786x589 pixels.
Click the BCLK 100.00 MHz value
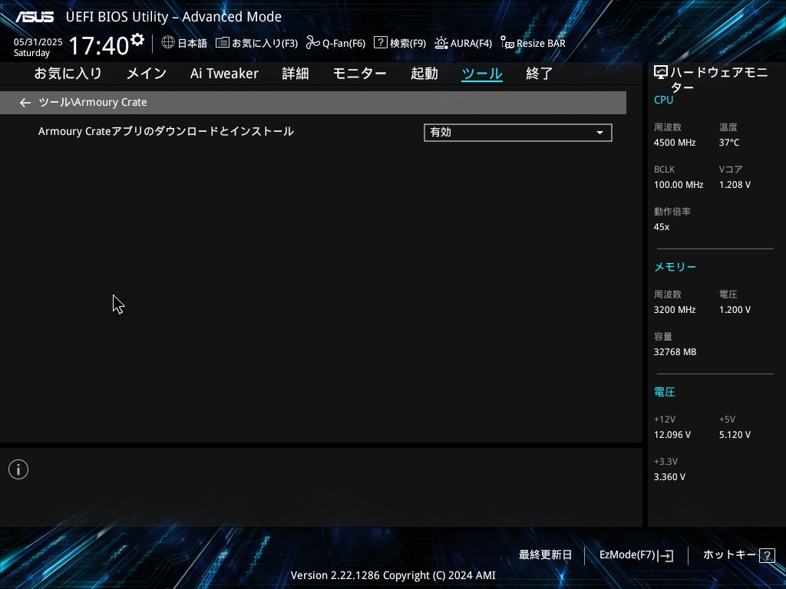coord(679,185)
